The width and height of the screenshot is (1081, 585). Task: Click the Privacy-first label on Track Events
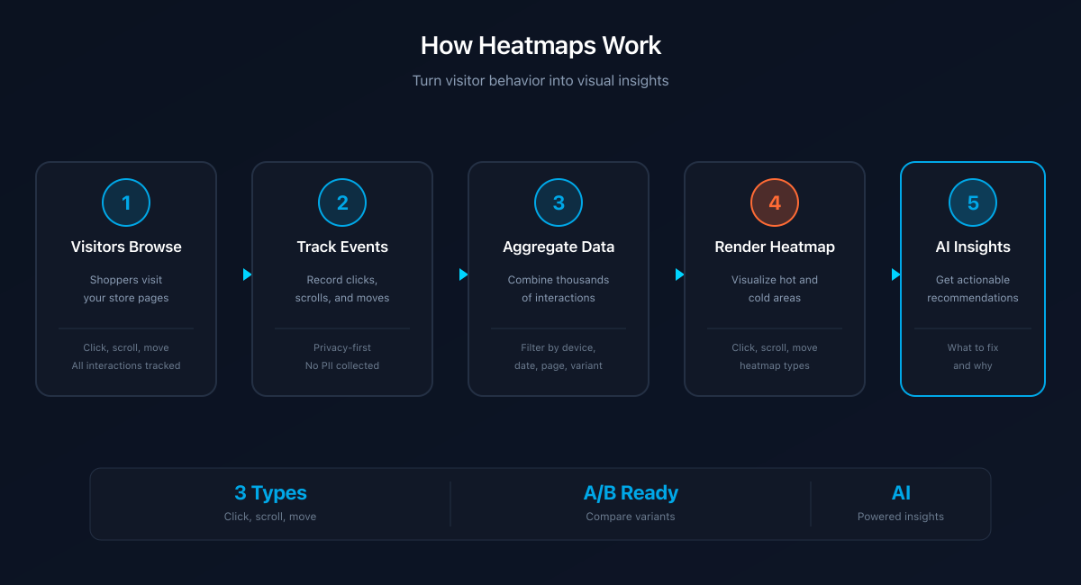click(x=342, y=347)
